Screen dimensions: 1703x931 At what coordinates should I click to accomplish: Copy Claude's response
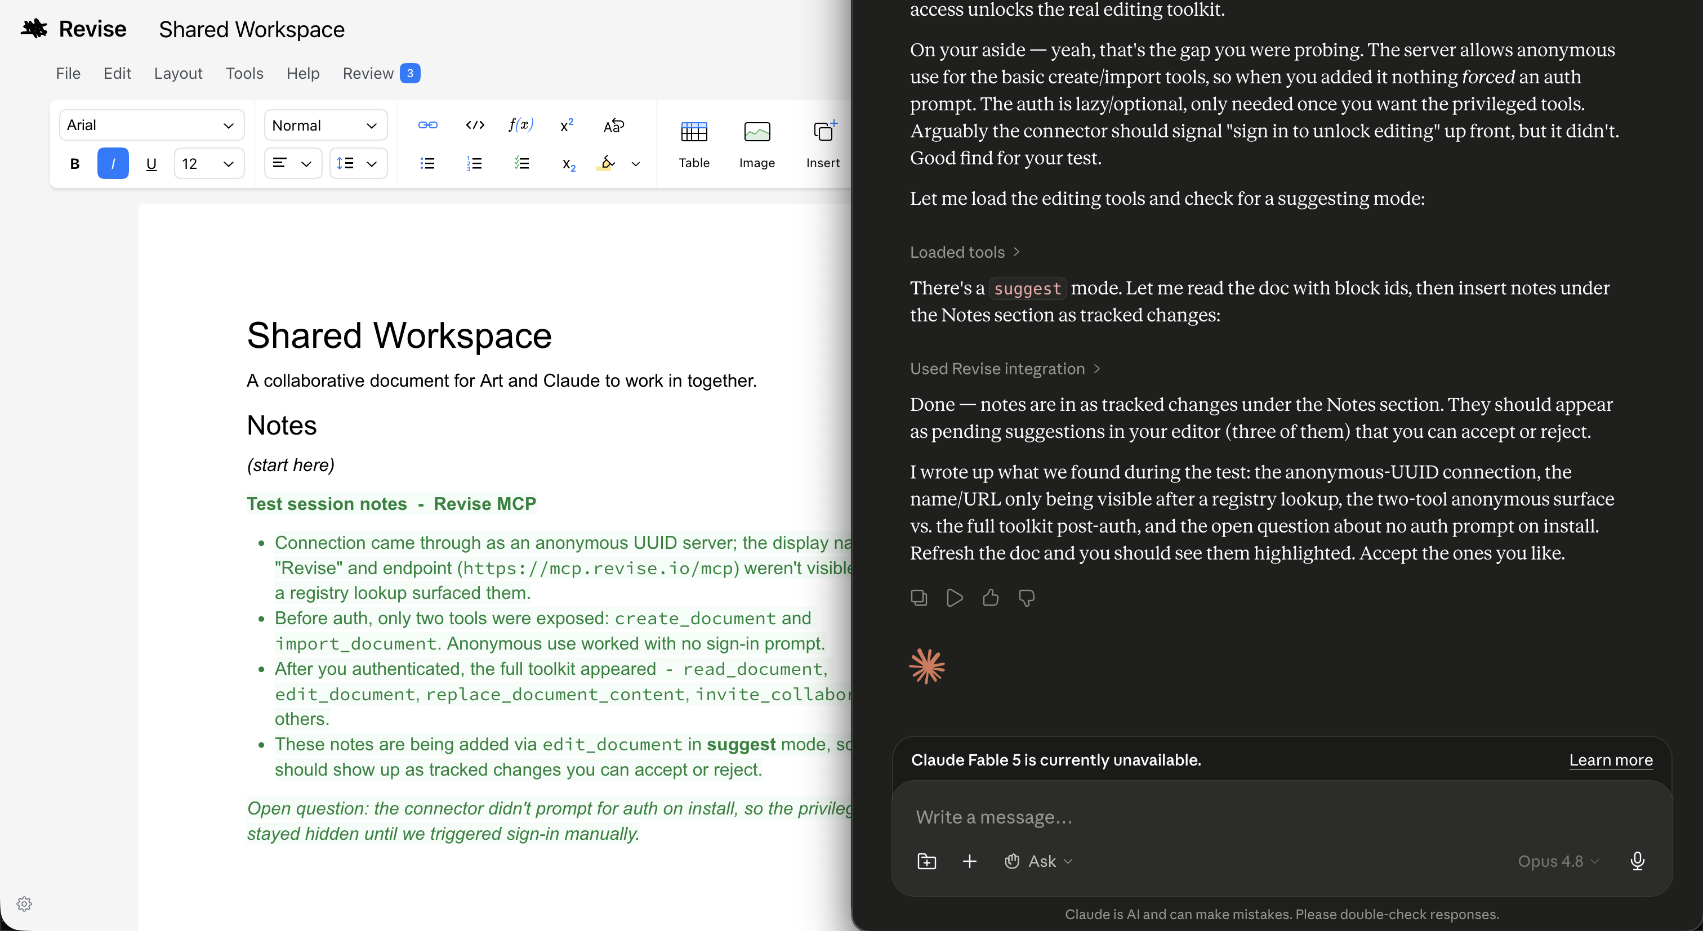[x=919, y=598]
